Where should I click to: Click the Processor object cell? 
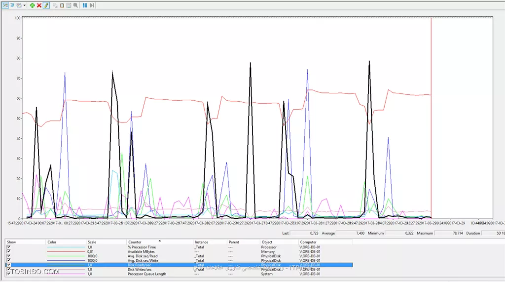pos(269,247)
